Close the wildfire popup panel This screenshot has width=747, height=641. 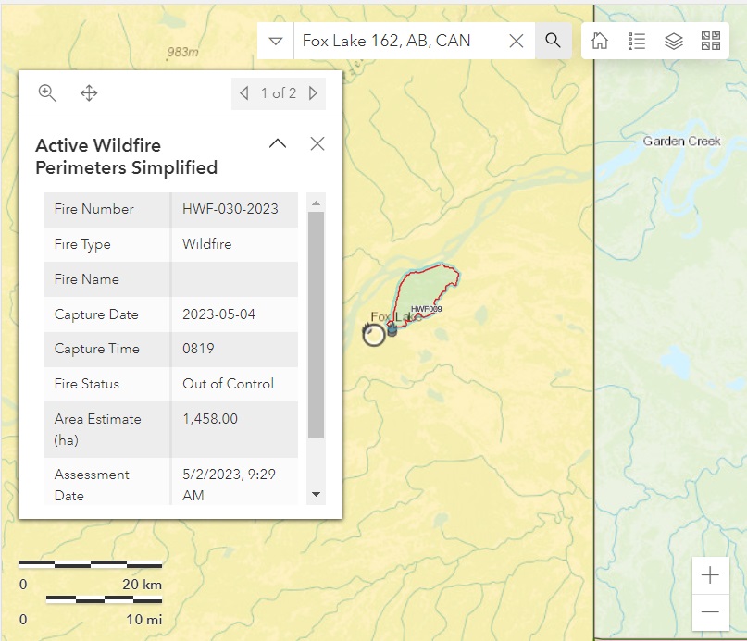click(317, 143)
